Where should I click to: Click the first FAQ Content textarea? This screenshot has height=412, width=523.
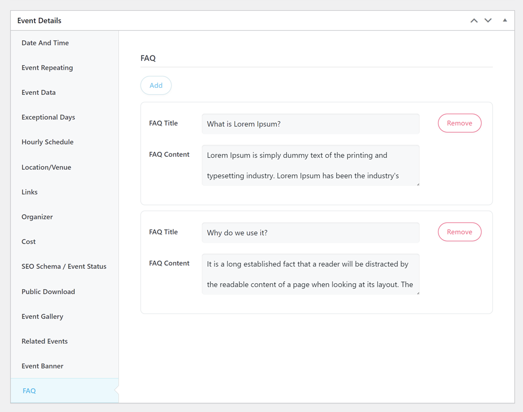pos(310,165)
